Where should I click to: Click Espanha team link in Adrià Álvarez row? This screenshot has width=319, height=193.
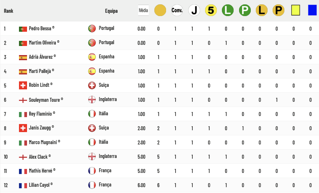107,57
